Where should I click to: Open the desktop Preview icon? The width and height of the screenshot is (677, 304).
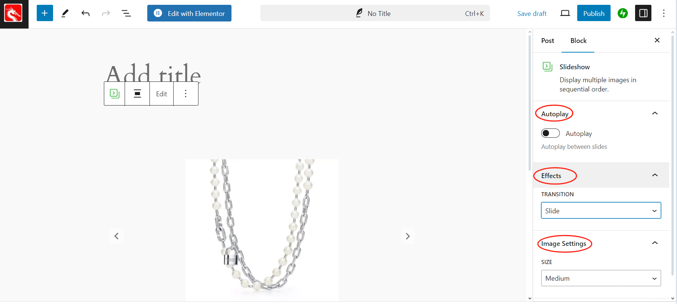point(565,13)
